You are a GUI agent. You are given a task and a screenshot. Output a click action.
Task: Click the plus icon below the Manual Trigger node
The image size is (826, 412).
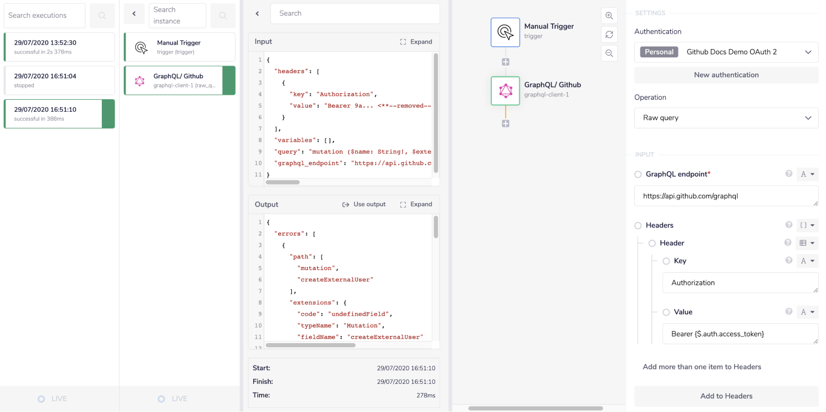[505, 62]
